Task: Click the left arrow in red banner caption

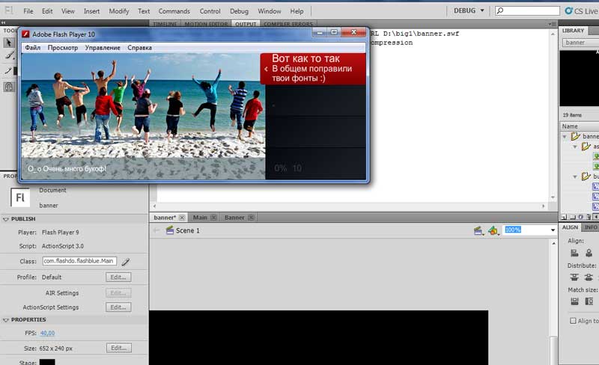Action: point(267,69)
